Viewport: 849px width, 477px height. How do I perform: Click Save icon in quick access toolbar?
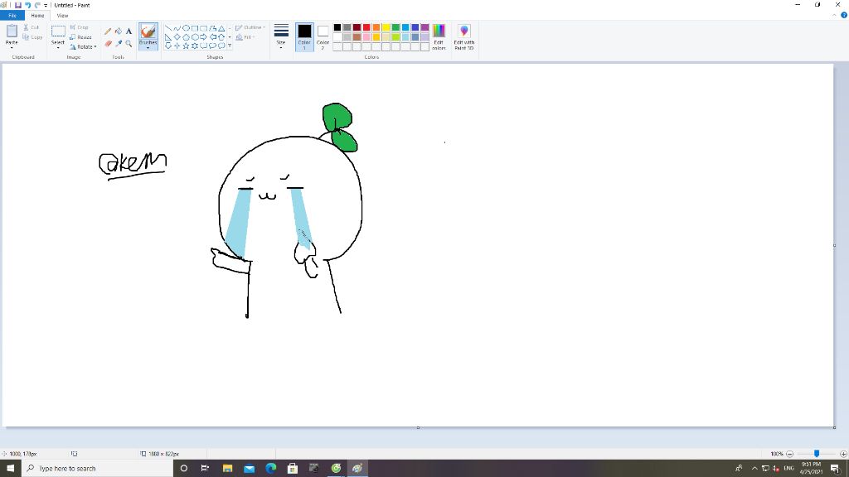coord(18,5)
